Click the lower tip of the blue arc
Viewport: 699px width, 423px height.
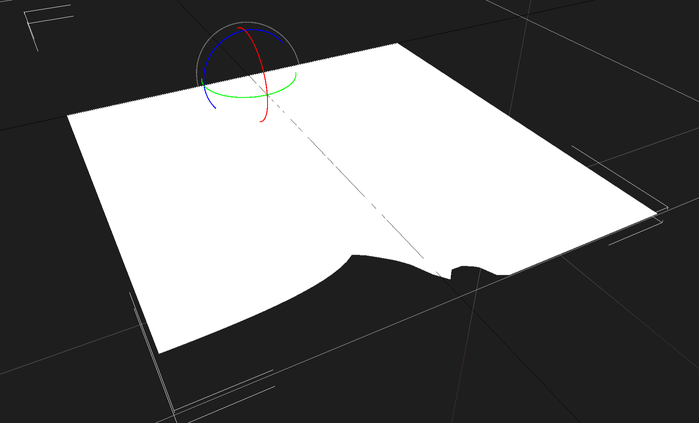[215, 108]
